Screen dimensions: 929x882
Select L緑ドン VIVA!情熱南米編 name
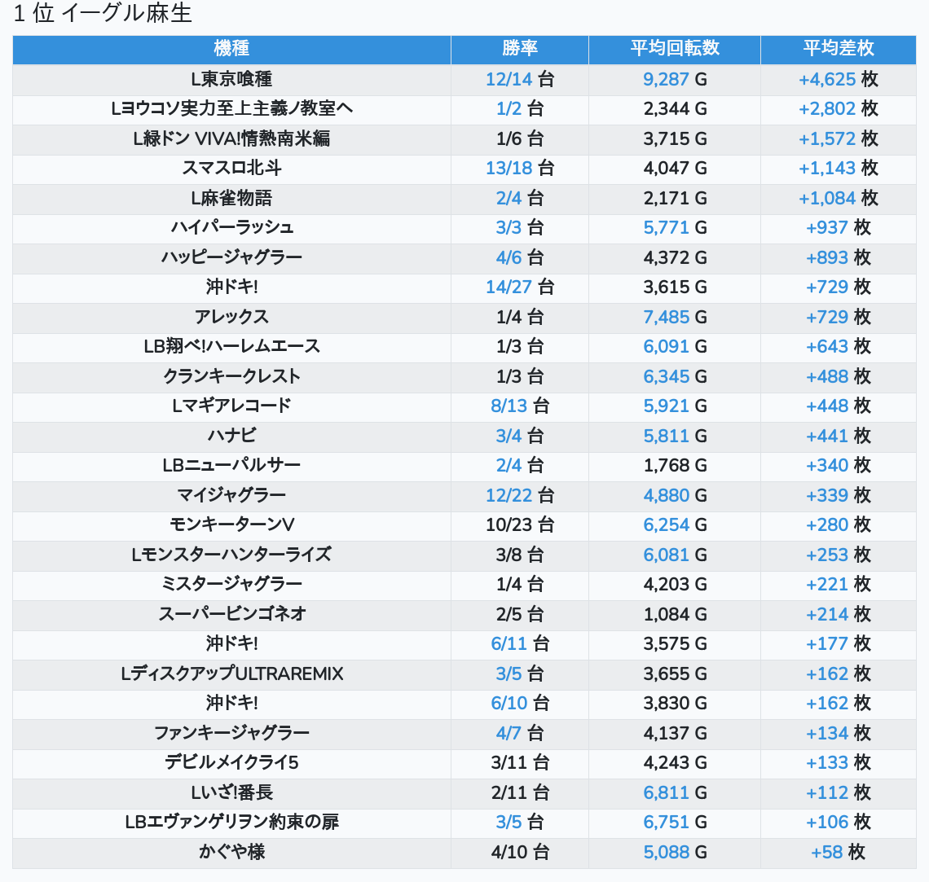pos(231,138)
